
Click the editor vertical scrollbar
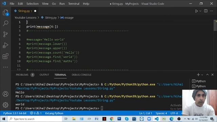(x=215, y=25)
